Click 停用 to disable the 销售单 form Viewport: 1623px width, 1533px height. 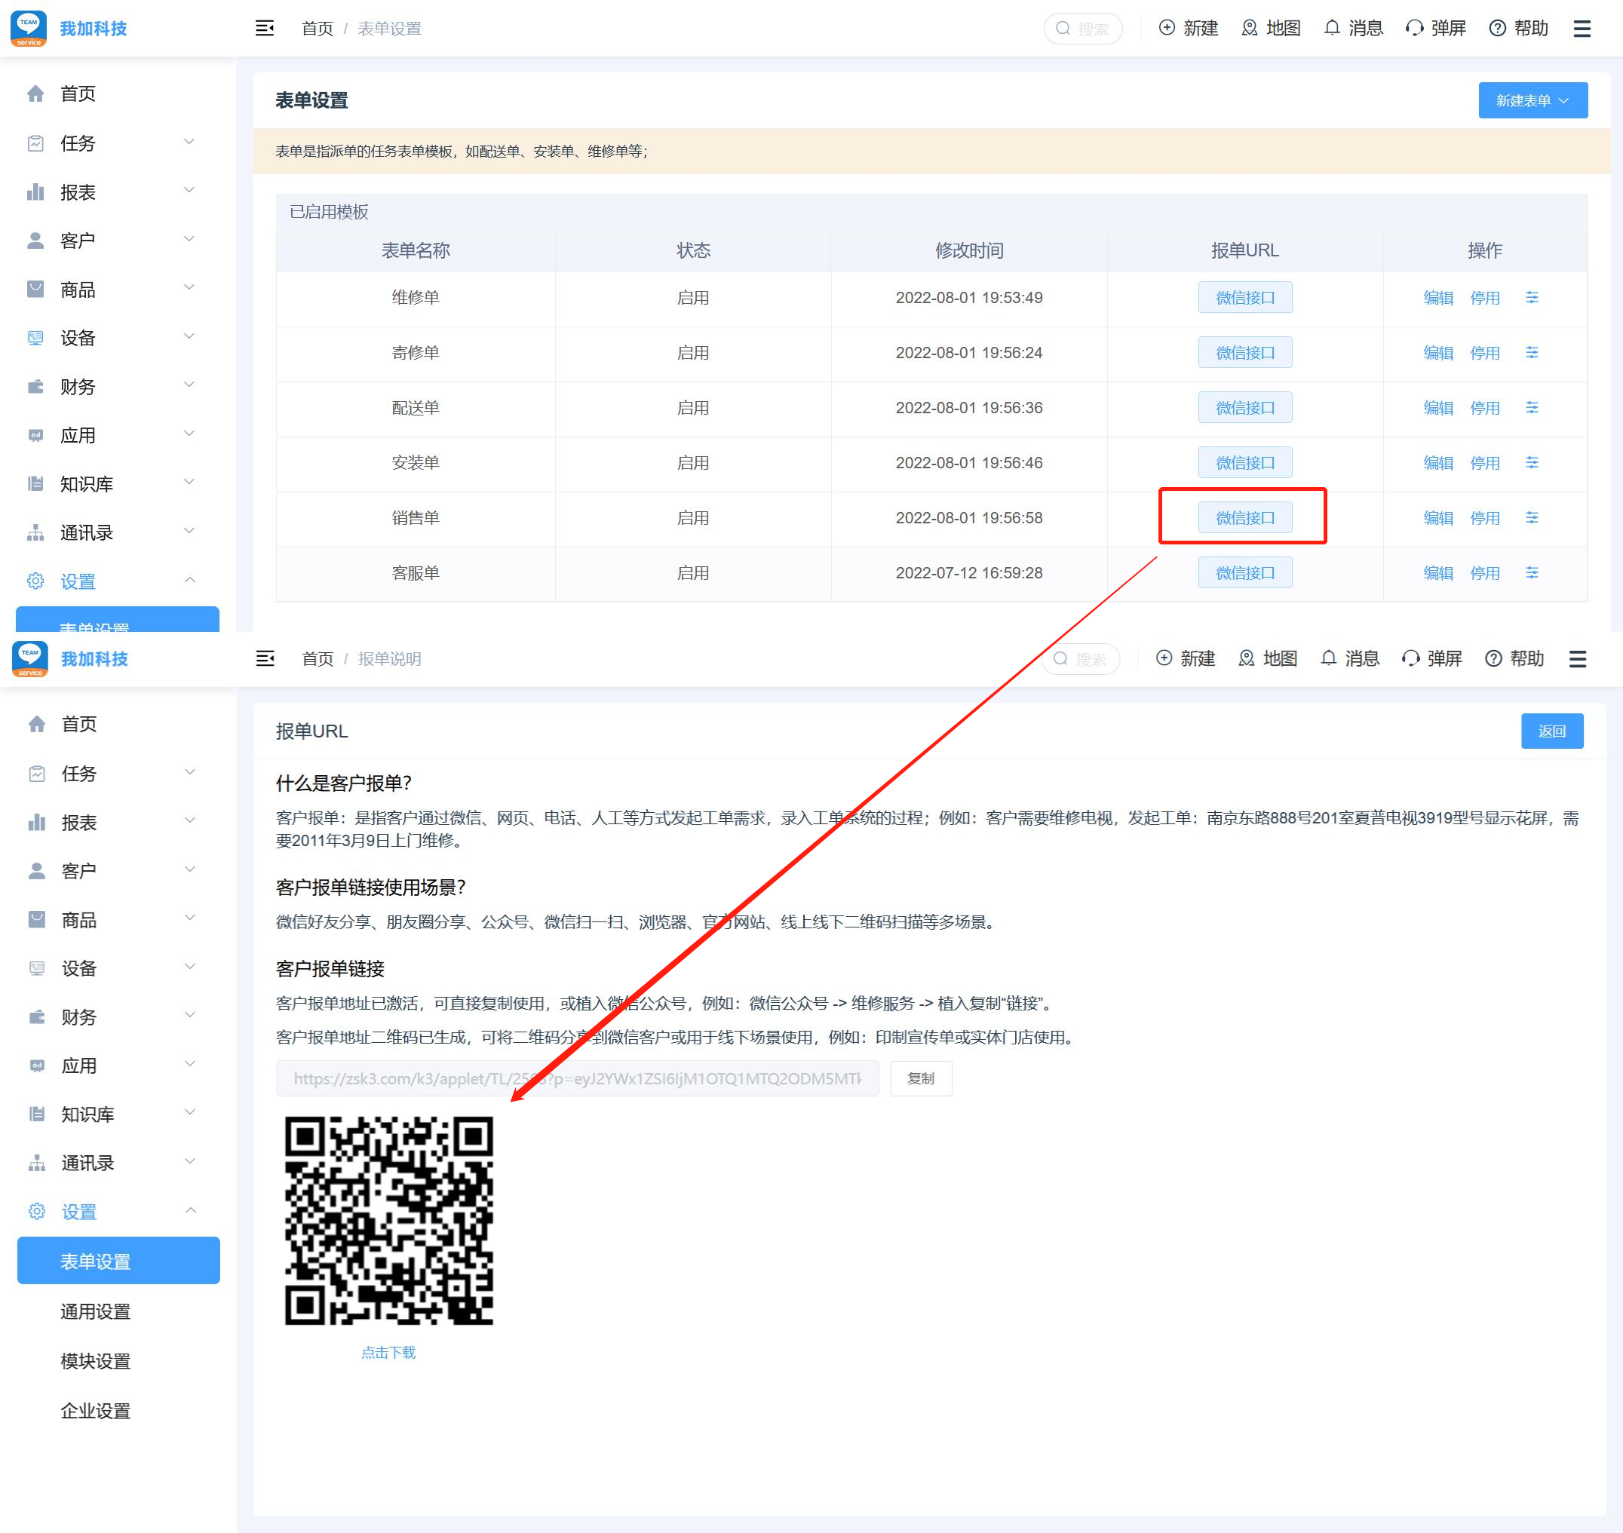[x=1484, y=518]
